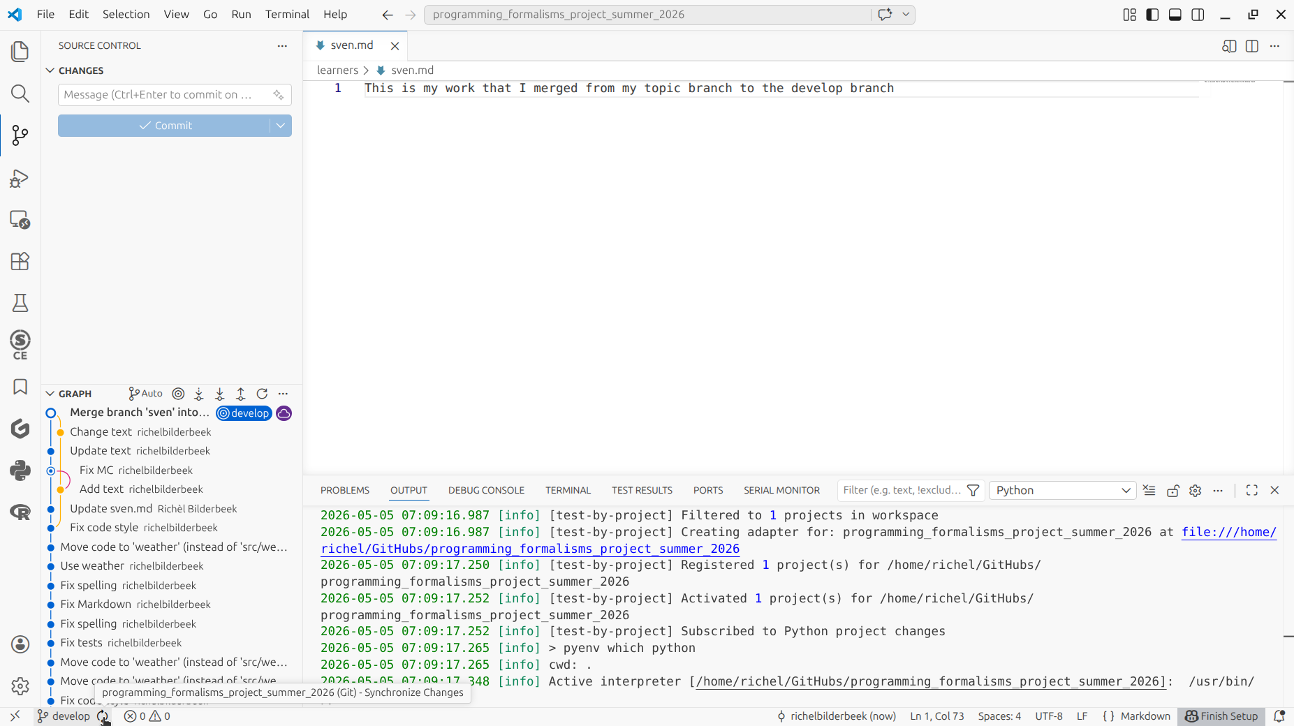1294x726 pixels.
Task: Collapse the CHANGES section
Action: click(x=50, y=71)
